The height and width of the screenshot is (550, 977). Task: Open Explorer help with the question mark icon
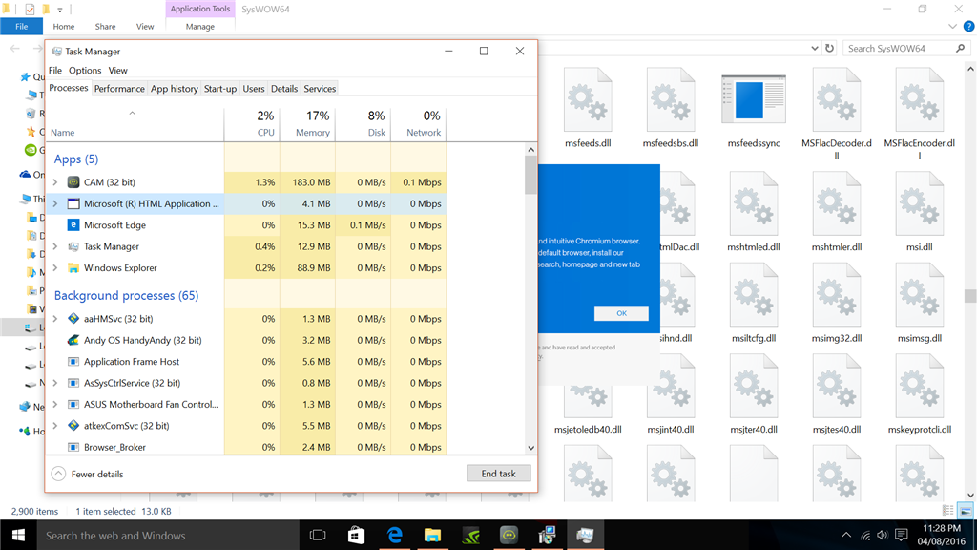tap(969, 26)
